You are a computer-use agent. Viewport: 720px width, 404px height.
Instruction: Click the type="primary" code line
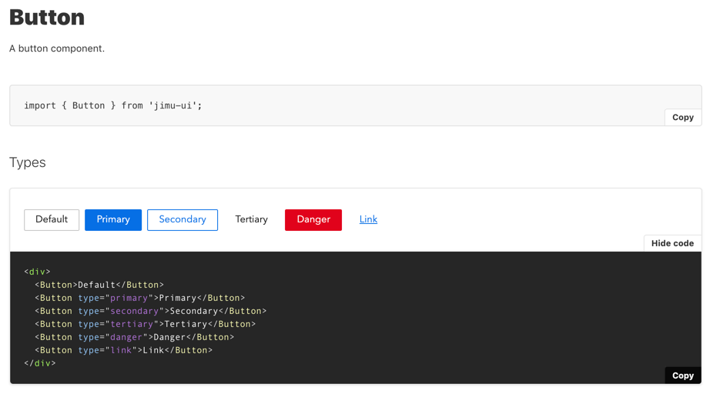pos(139,298)
